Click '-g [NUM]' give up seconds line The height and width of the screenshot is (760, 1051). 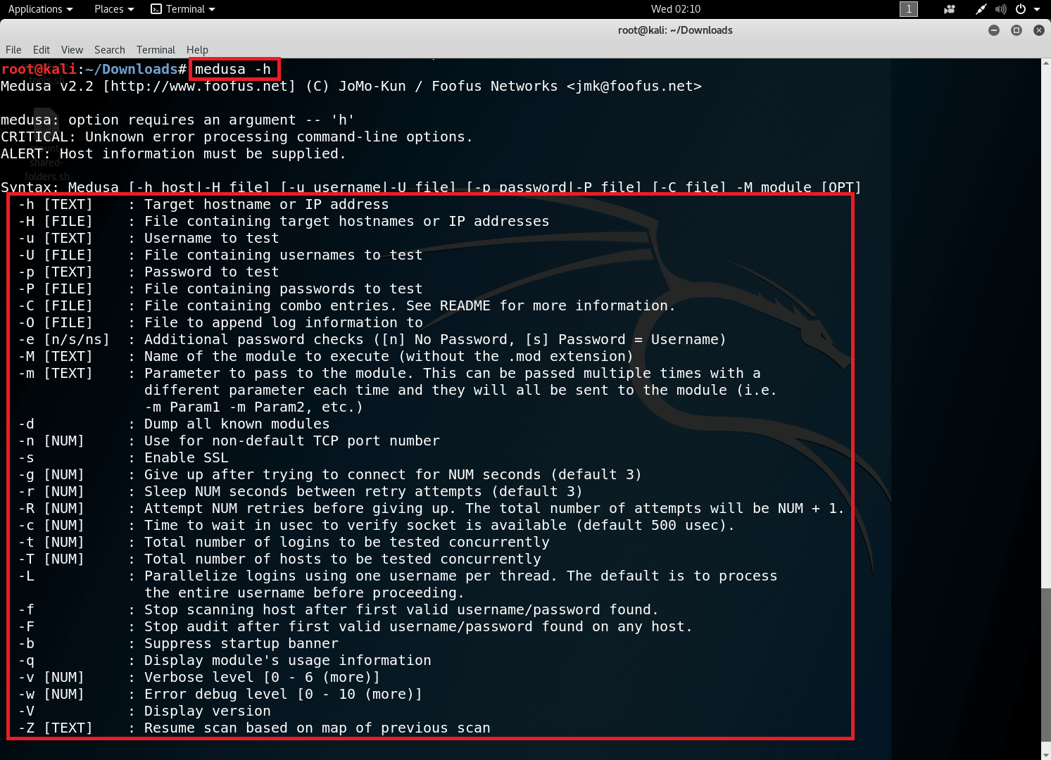[330, 474]
